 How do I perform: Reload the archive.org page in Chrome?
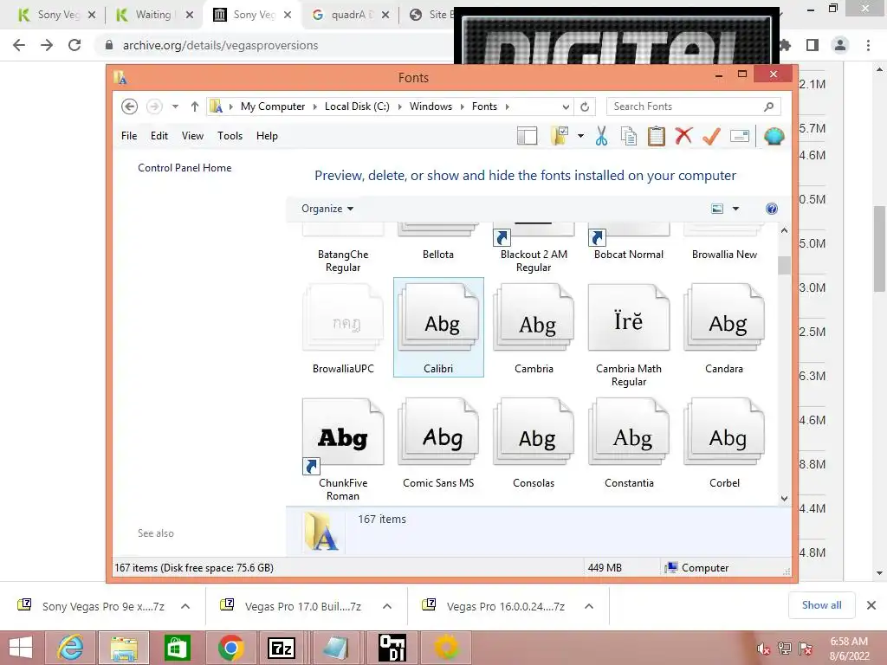pyautogui.click(x=74, y=45)
